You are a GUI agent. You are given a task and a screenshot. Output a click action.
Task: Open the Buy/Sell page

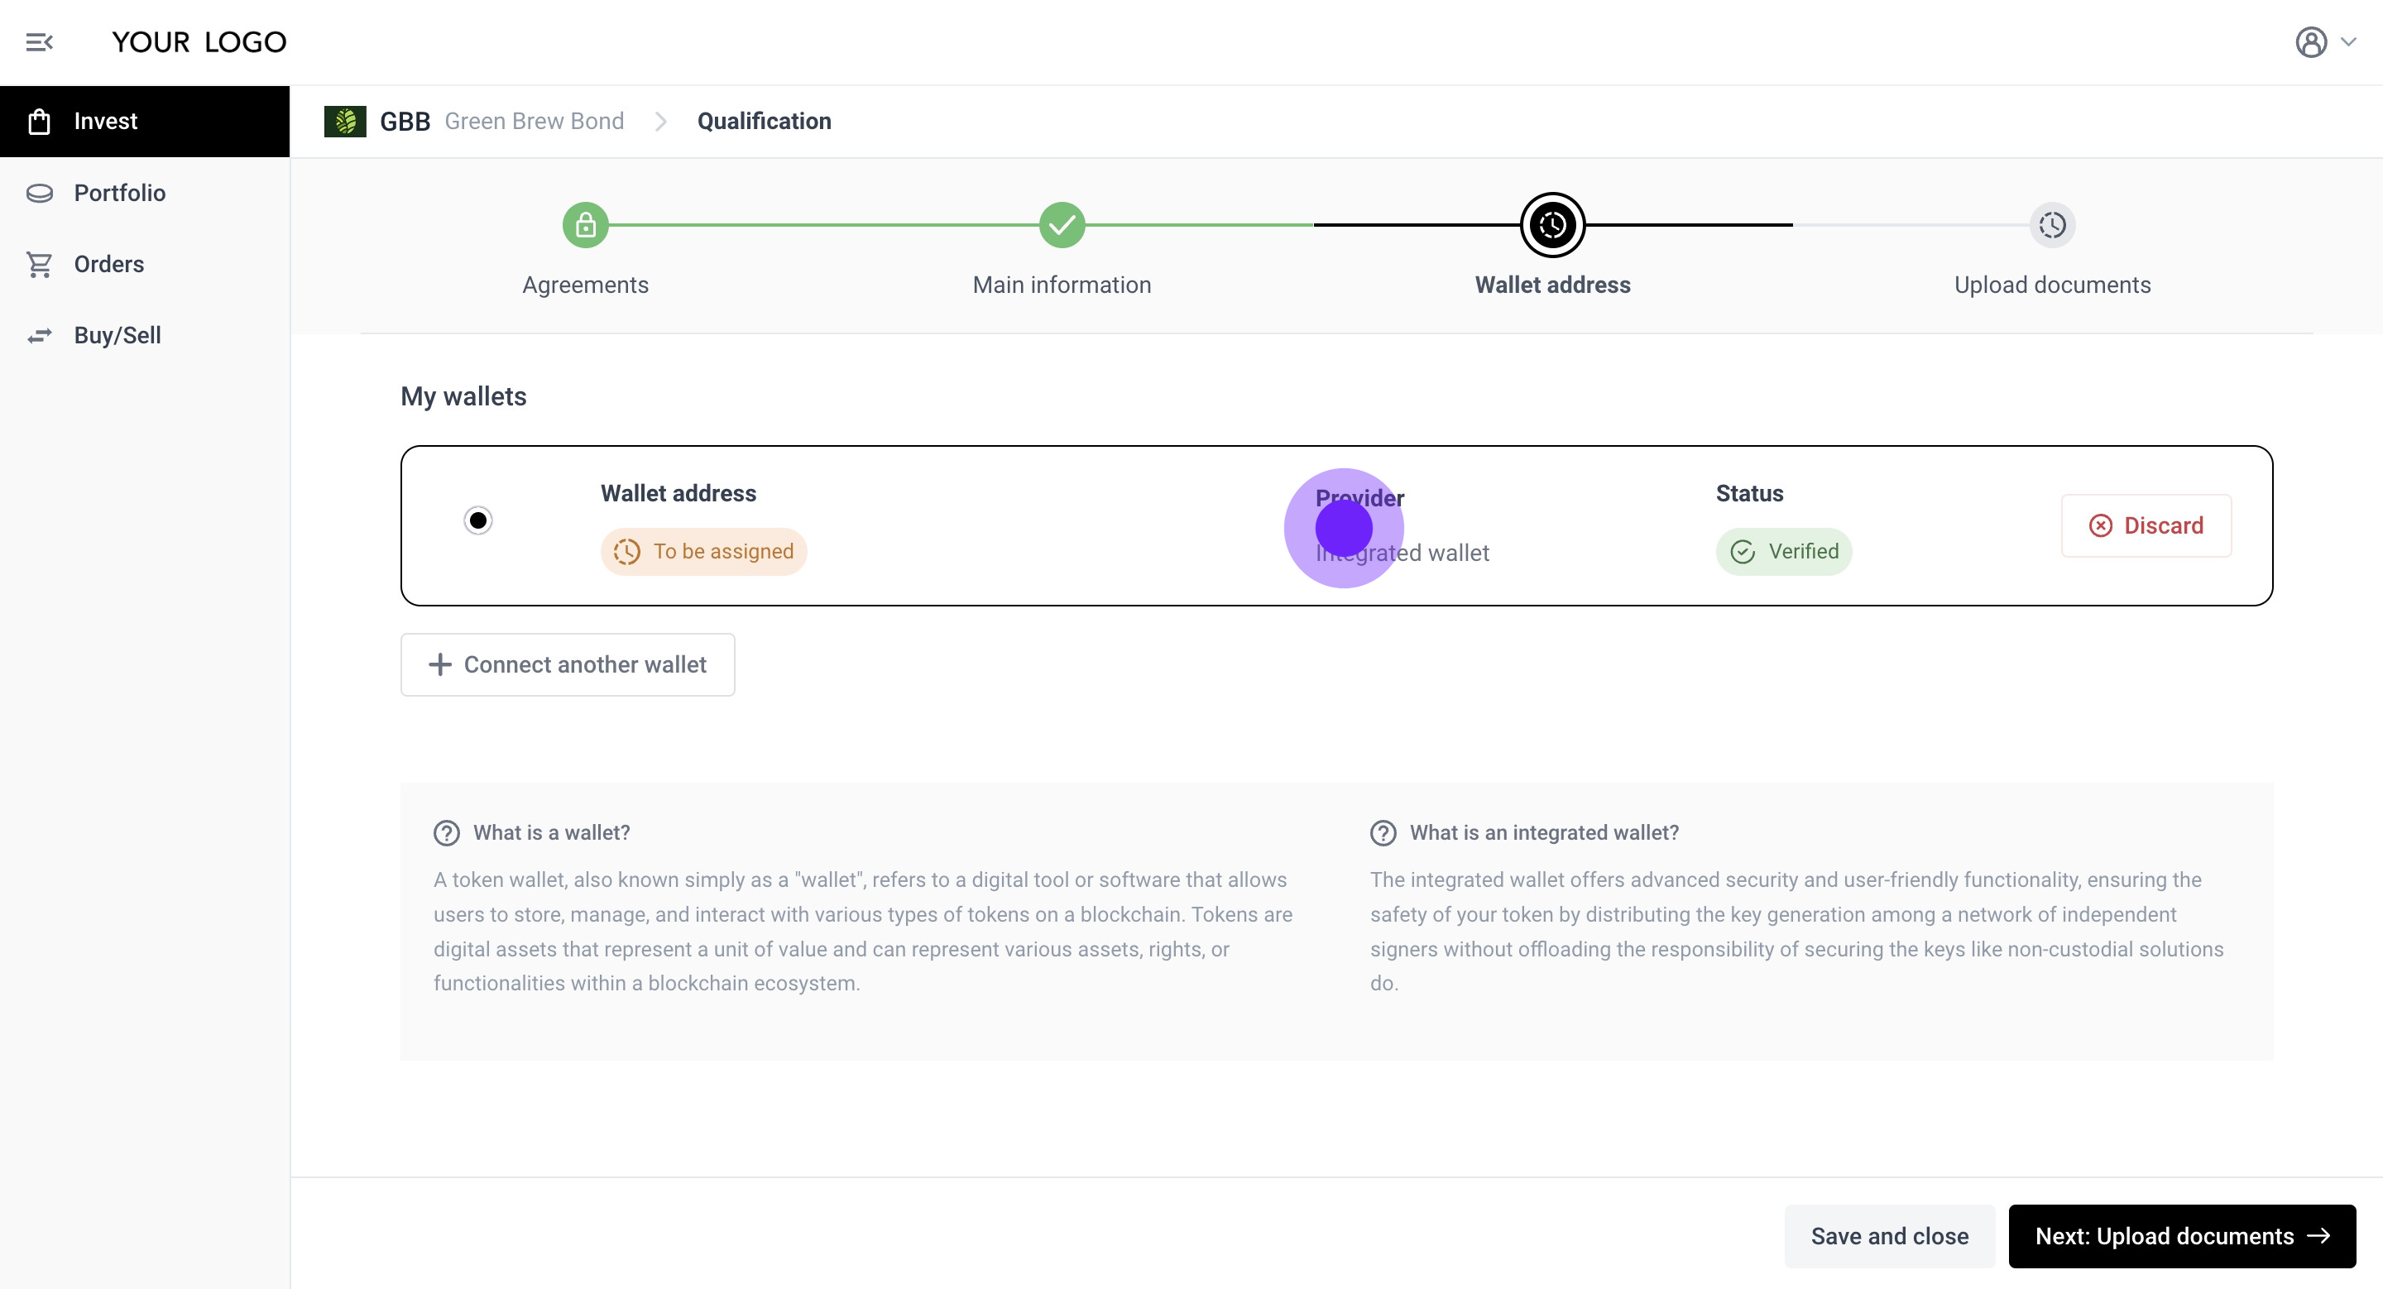click(x=117, y=336)
